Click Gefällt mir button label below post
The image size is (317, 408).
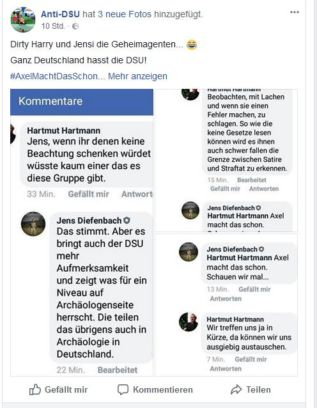(66, 389)
